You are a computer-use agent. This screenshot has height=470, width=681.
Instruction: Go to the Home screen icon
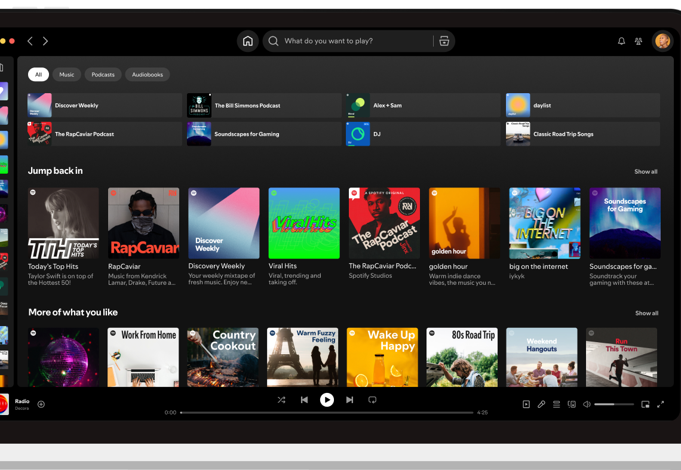247,41
